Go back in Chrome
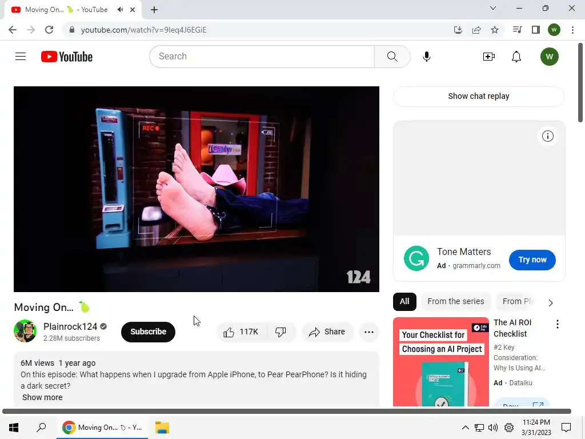The width and height of the screenshot is (585, 439). click(x=13, y=30)
